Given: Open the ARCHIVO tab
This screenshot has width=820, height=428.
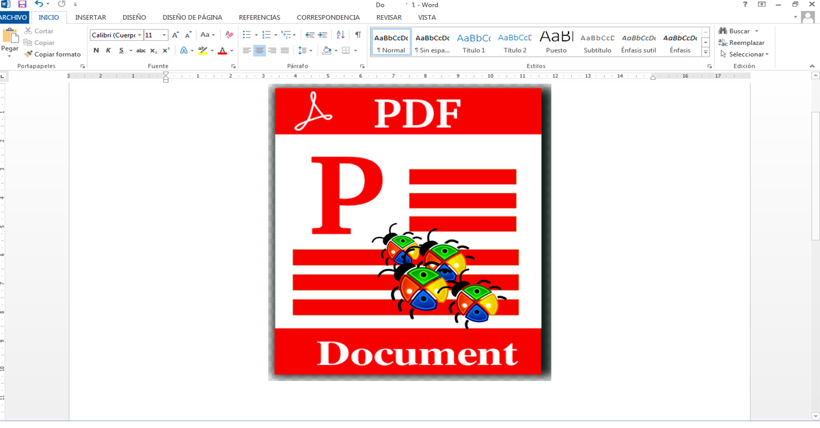Looking at the screenshot, I should (x=14, y=17).
